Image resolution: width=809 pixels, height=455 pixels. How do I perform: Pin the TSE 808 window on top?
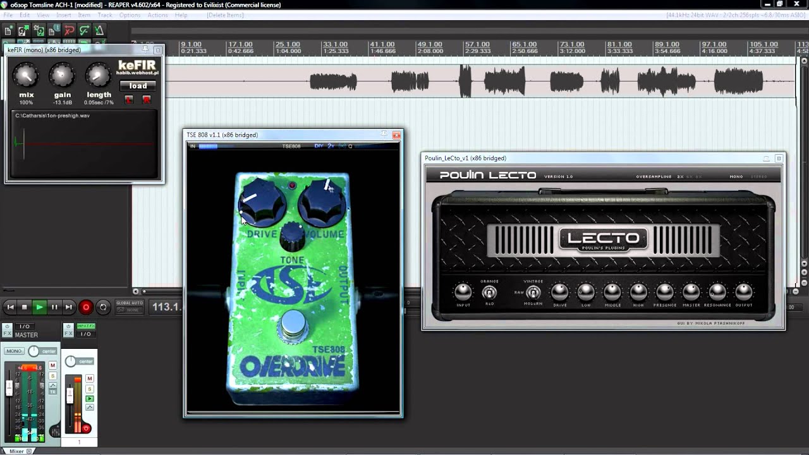coord(384,135)
